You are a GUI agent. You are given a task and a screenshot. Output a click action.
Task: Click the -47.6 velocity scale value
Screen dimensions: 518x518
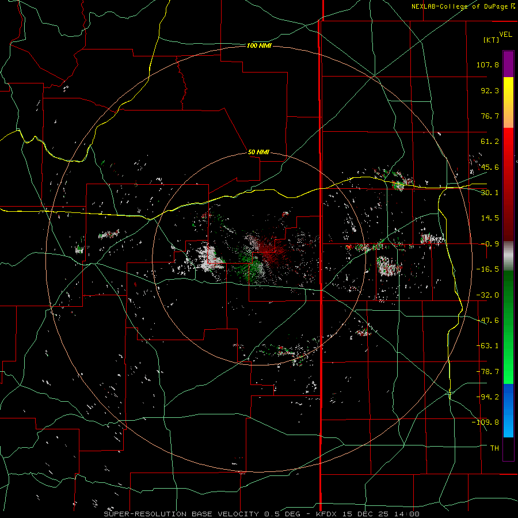coord(487,321)
